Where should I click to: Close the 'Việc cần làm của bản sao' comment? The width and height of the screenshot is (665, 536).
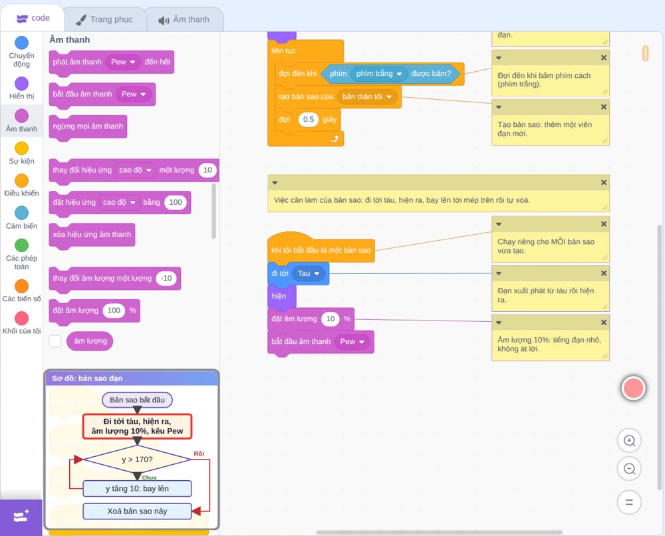coord(604,182)
